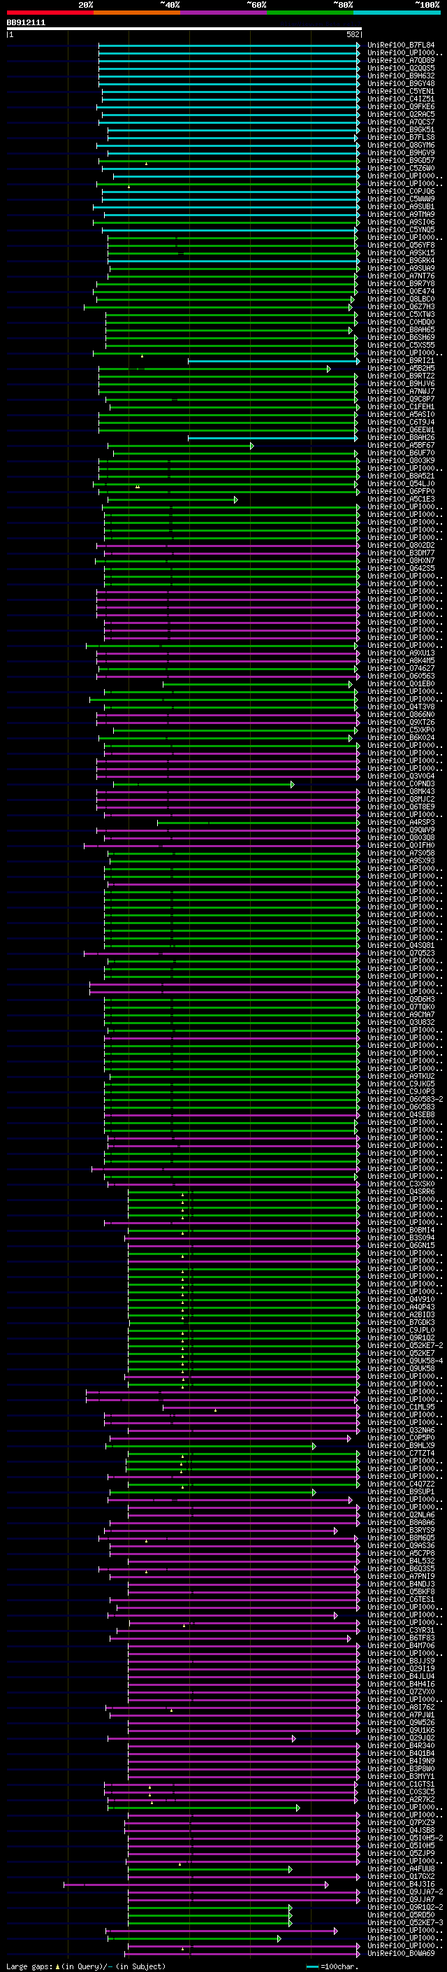Open hit UniRef100_Q2QQS5

400,68
